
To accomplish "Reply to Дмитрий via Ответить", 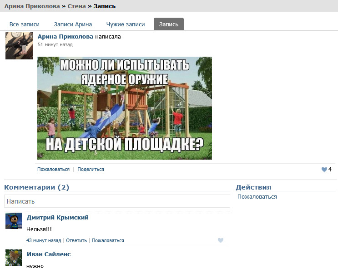I will tap(76, 240).
